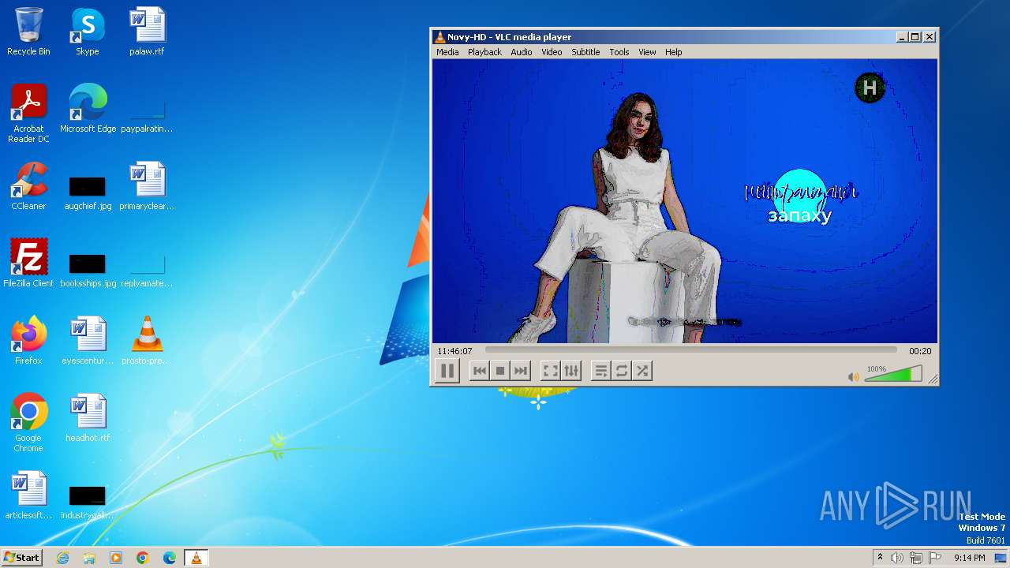Open system tray volume control
Screen dimensions: 1010x568
(897, 558)
